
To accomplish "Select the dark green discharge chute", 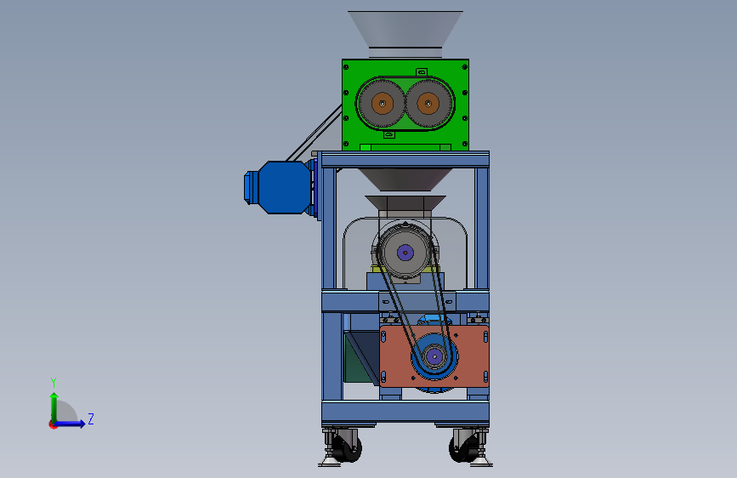I will coord(361,359).
